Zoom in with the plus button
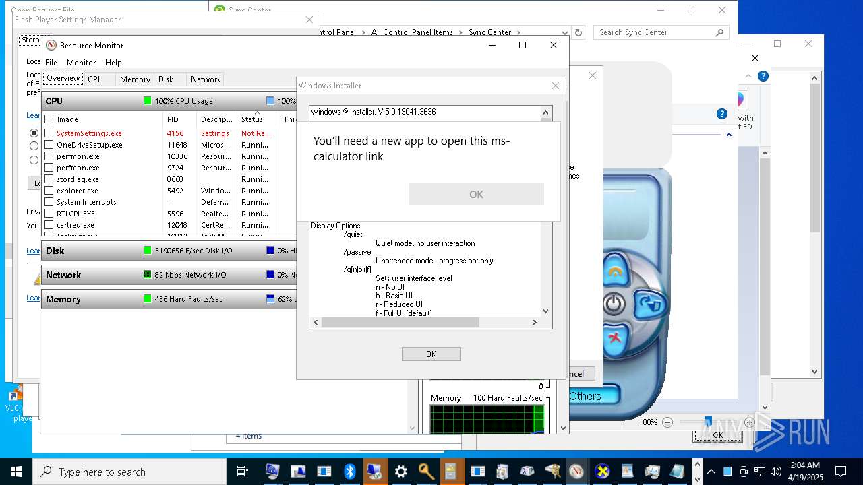The height and width of the screenshot is (485, 863). point(749,422)
